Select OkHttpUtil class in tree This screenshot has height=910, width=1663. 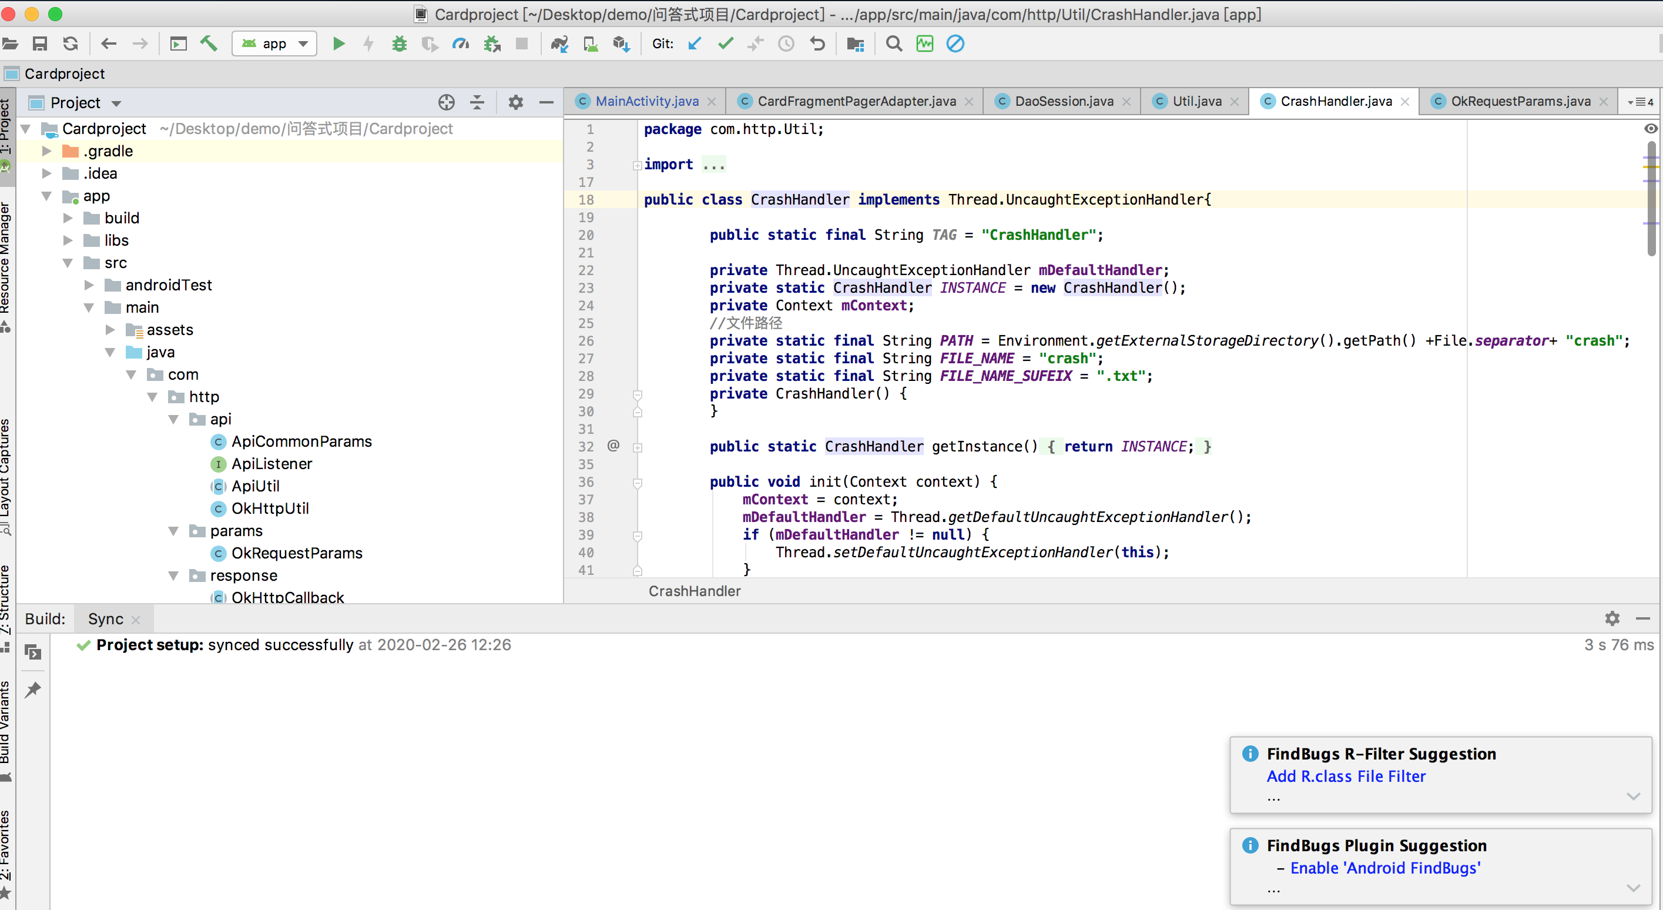(269, 509)
